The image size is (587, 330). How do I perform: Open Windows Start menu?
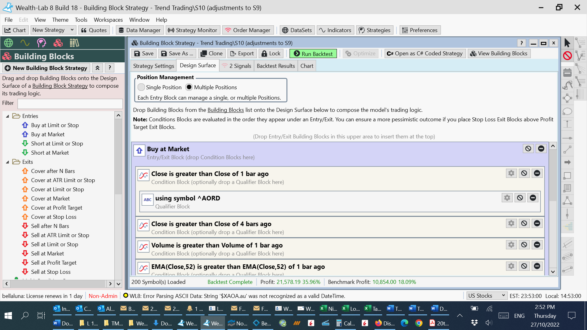coord(8,316)
